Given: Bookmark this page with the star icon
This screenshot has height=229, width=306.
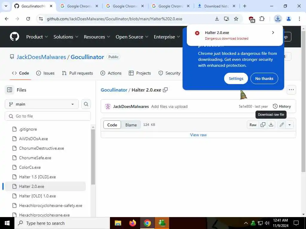Looking at the screenshot, I should [236, 19].
